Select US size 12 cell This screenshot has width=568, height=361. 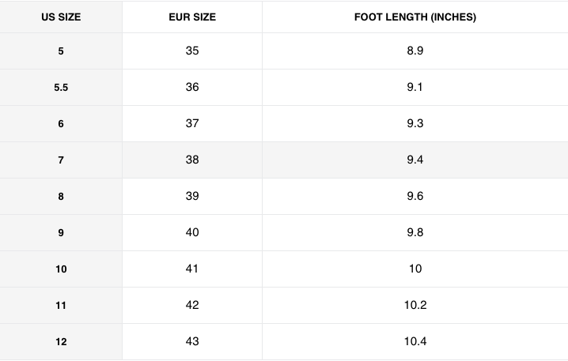[x=61, y=342]
